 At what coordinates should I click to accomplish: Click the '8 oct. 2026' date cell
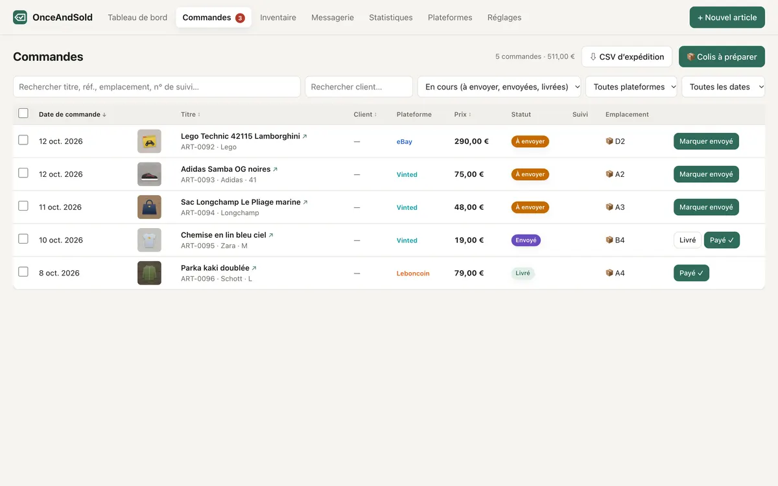[x=59, y=273]
